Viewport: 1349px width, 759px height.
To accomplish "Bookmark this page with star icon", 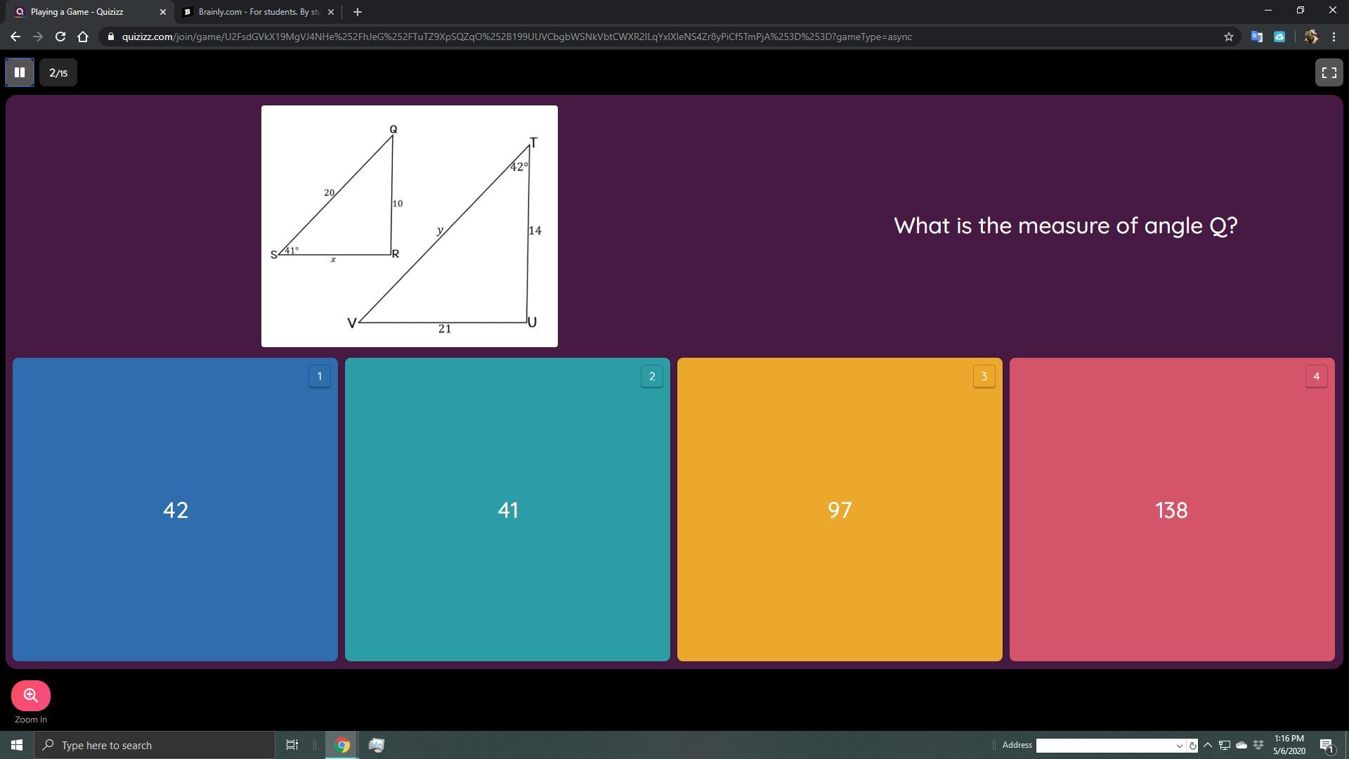I will (1228, 37).
